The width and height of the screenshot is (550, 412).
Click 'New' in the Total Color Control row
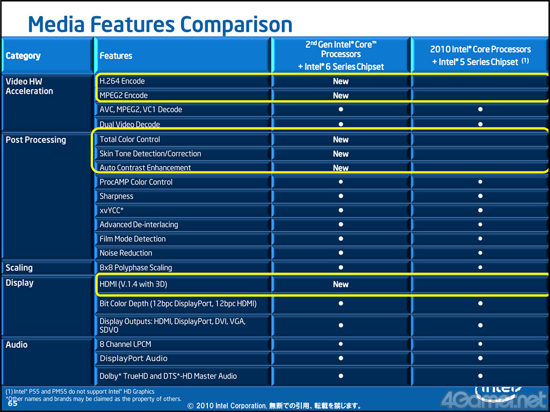tap(341, 140)
